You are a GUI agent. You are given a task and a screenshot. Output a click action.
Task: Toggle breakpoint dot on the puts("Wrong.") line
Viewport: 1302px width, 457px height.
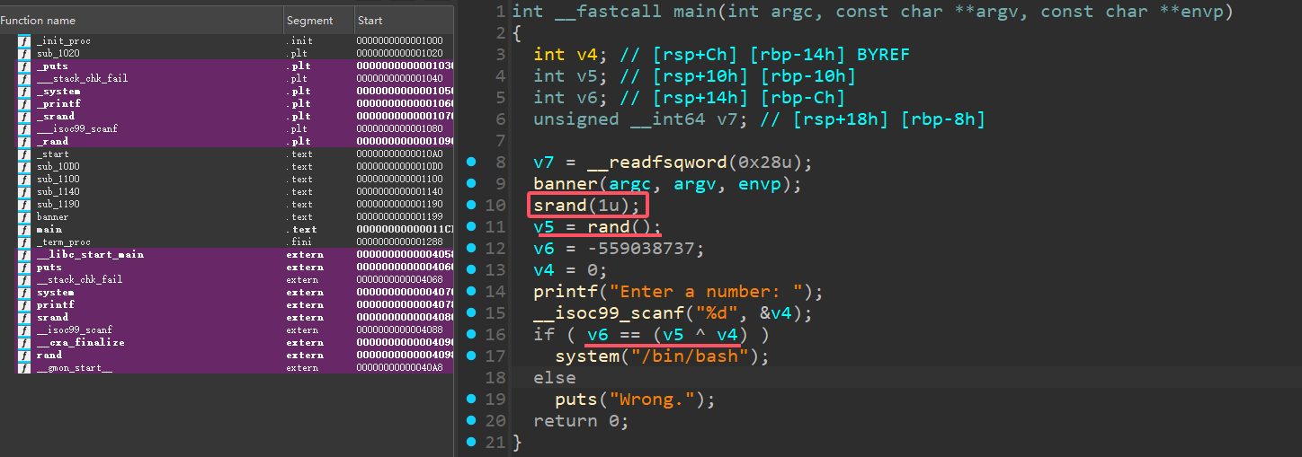pos(471,400)
